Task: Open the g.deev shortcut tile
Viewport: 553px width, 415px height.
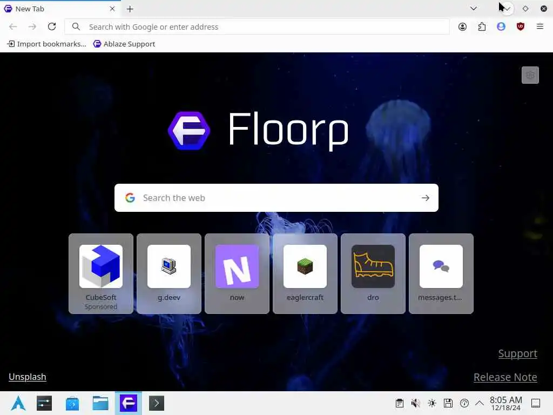Action: 169,273
